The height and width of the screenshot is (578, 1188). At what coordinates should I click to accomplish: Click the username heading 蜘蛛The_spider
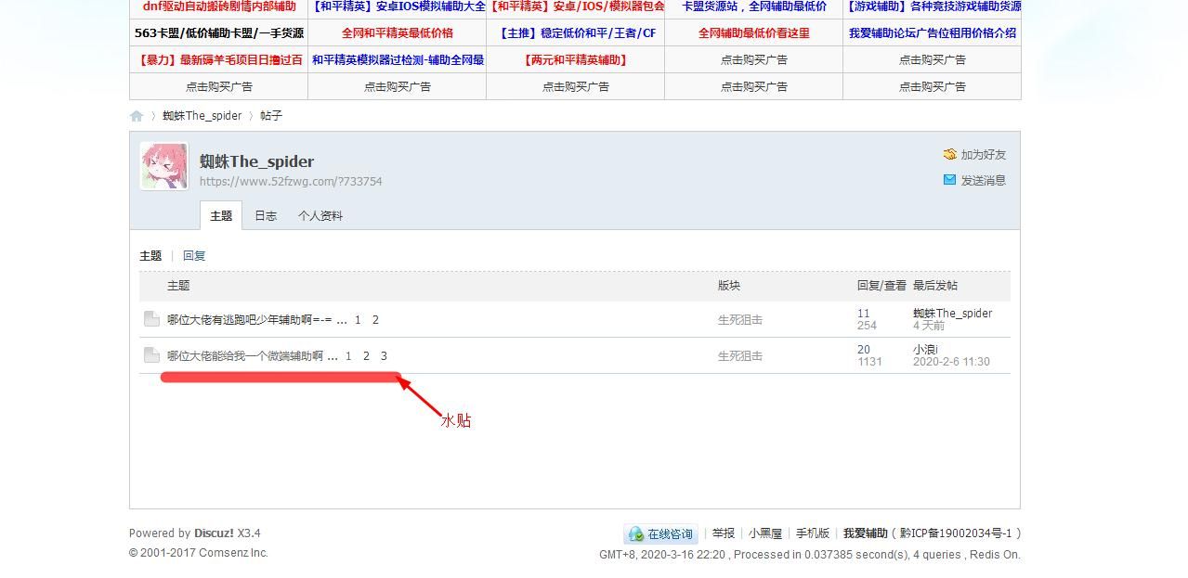click(256, 161)
